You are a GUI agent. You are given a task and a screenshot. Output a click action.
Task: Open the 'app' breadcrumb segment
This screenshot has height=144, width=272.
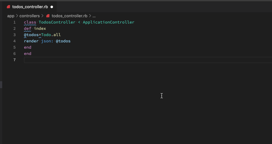pyautogui.click(x=11, y=16)
